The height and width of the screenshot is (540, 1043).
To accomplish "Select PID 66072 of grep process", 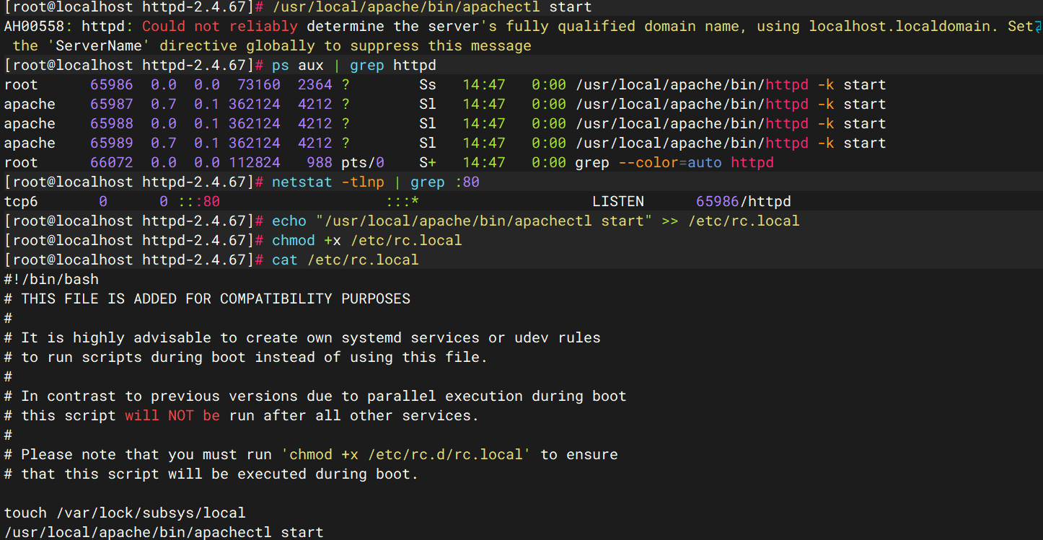I will 112,163.
